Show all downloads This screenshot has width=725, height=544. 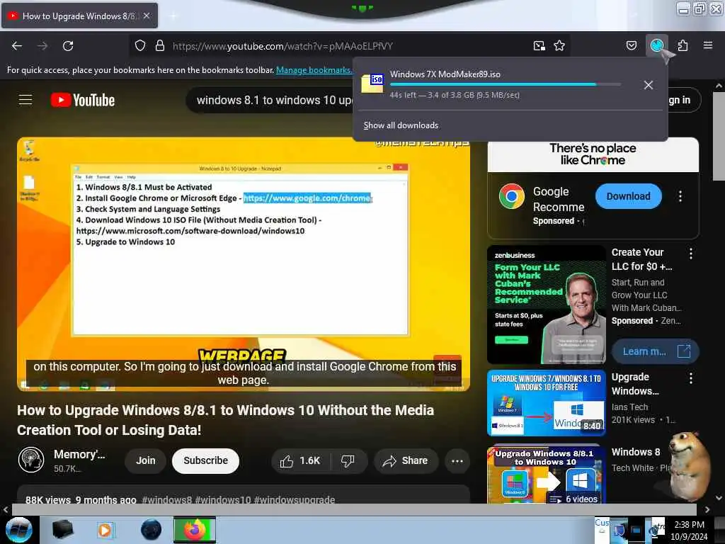point(401,125)
